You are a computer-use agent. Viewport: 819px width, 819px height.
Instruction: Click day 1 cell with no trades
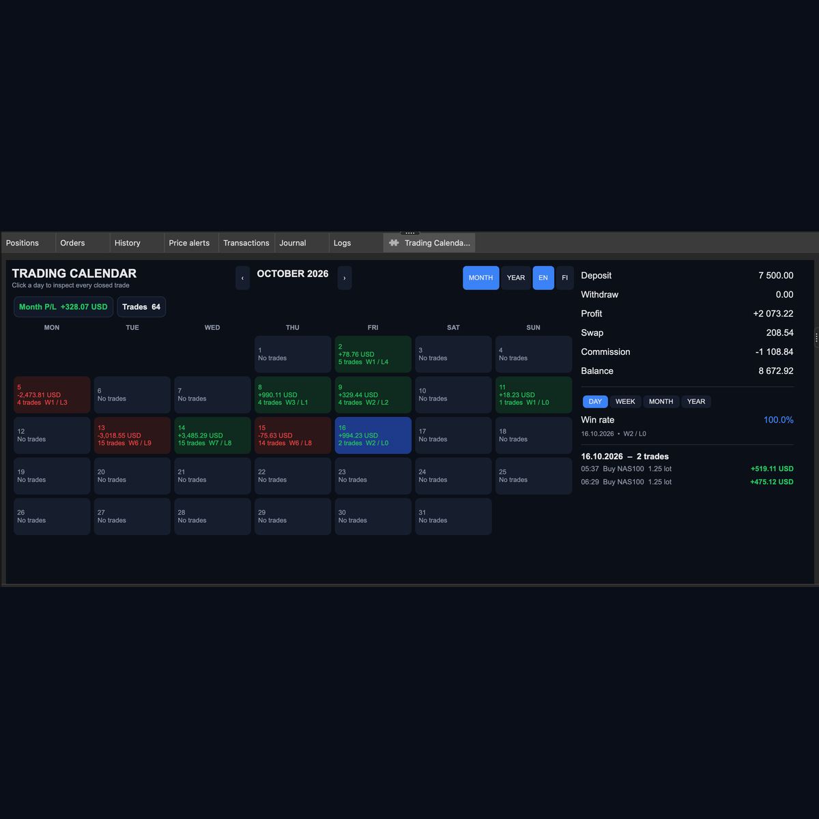pyautogui.click(x=293, y=354)
